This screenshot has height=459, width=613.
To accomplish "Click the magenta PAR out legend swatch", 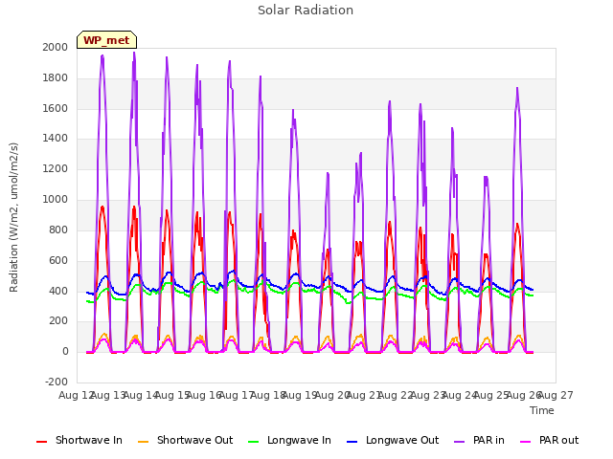I will (526, 442).
